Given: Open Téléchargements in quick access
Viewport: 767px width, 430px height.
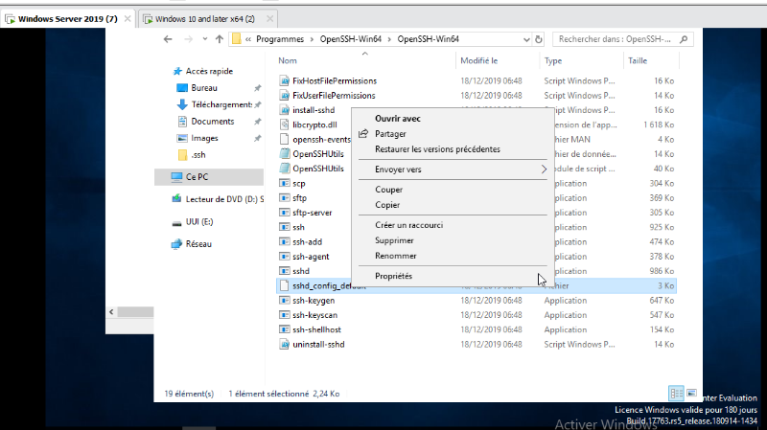Looking at the screenshot, I should pos(221,104).
